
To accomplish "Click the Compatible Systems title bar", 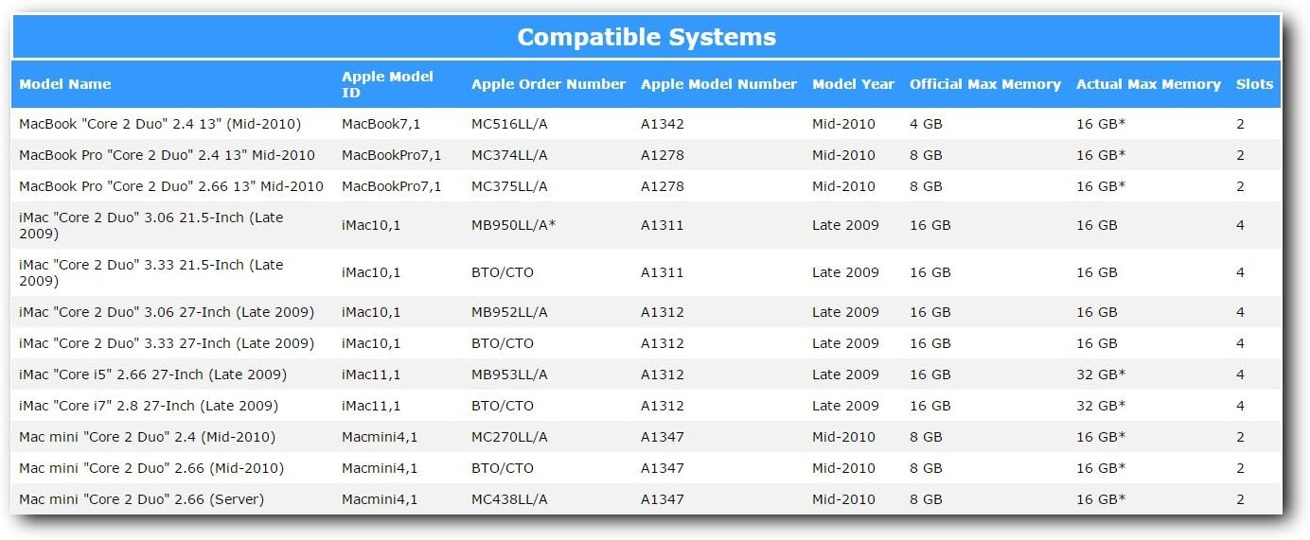I will (x=646, y=37).
